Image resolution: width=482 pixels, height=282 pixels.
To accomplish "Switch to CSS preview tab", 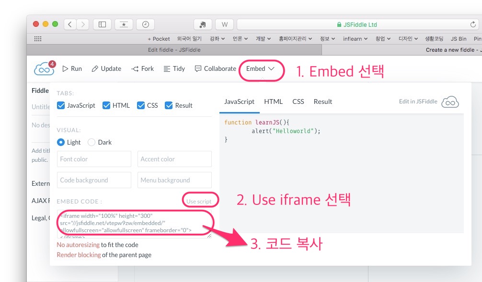I will pos(298,102).
